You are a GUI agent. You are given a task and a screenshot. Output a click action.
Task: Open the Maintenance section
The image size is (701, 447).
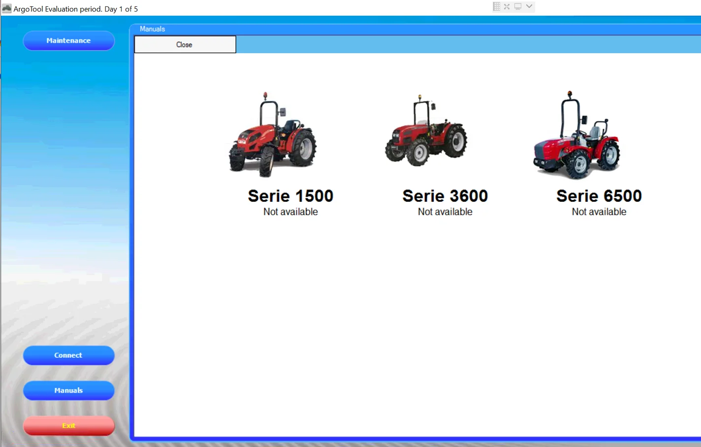tap(68, 40)
